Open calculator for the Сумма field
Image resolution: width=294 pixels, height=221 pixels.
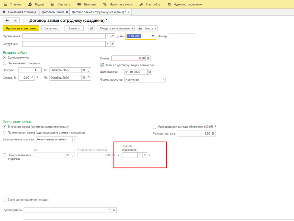[148, 58]
